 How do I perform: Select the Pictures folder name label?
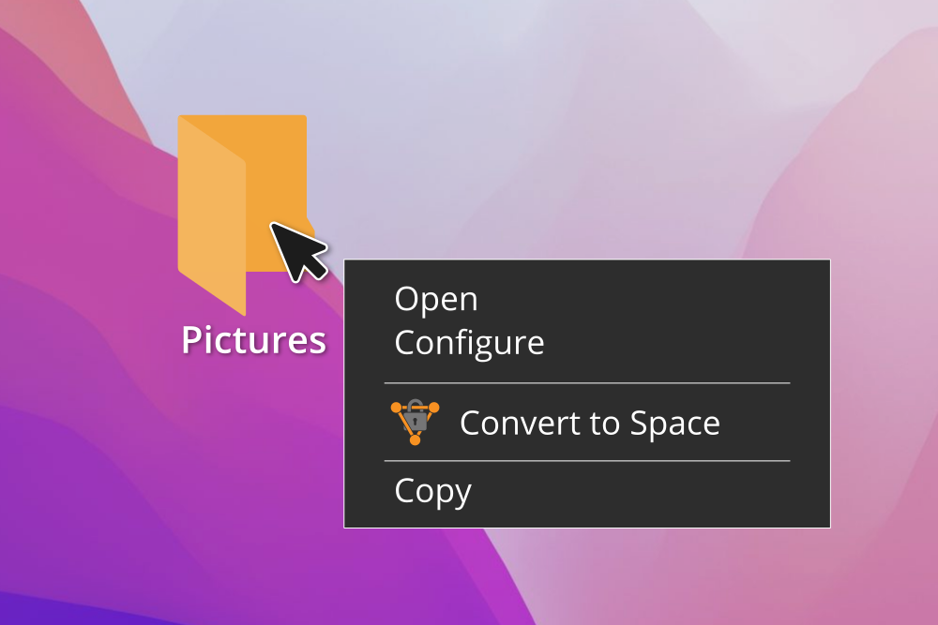pyautogui.click(x=253, y=340)
